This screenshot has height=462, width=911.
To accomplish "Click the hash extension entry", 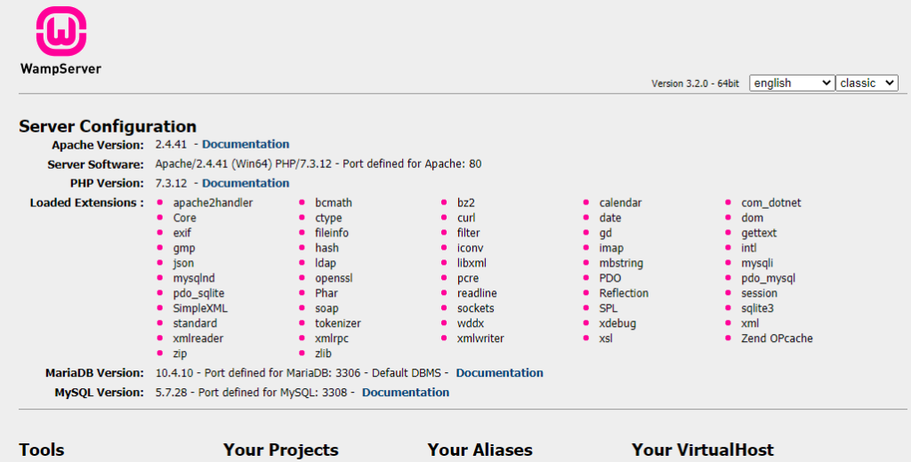I will [x=327, y=248].
